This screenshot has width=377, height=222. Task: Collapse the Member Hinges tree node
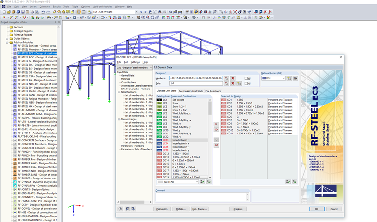click(119, 119)
